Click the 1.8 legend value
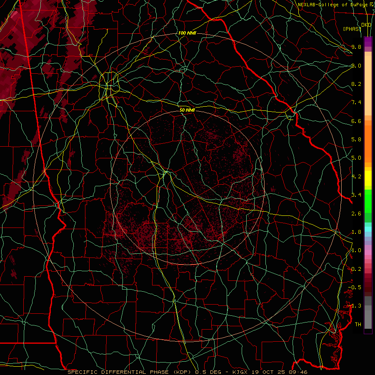Screen dimensions: 375x375 pyautogui.click(x=356, y=232)
